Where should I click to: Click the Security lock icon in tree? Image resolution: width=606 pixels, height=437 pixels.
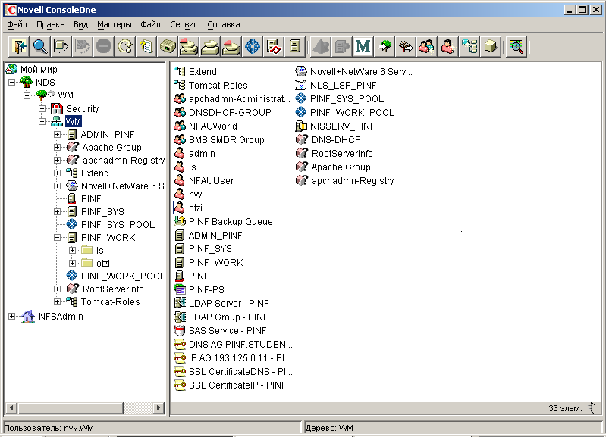(x=56, y=108)
